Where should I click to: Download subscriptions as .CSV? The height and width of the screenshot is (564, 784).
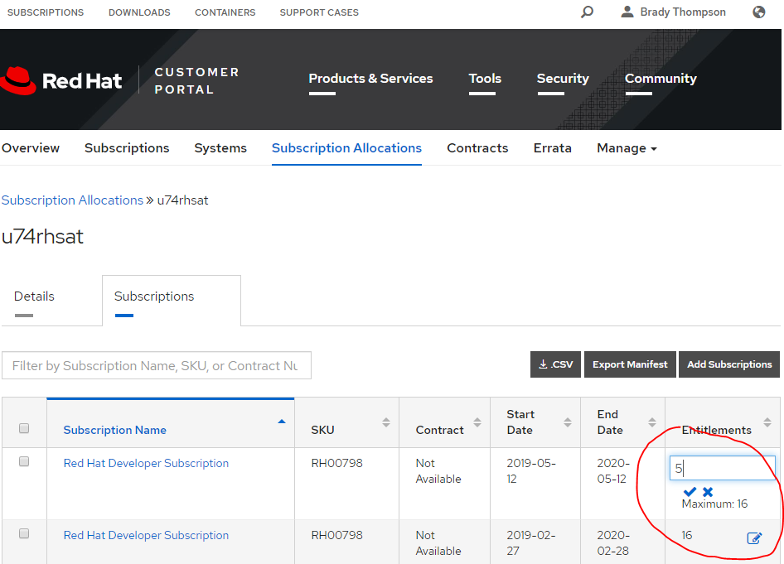click(555, 364)
